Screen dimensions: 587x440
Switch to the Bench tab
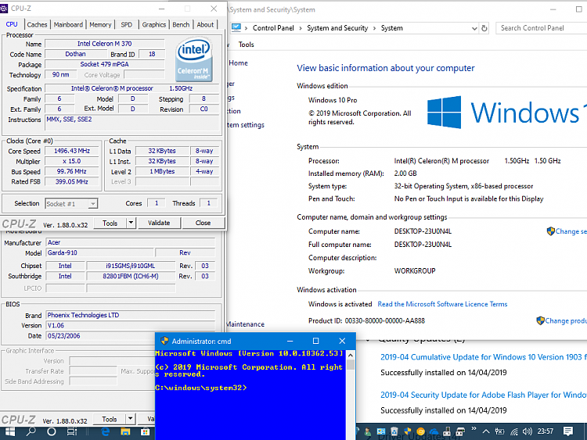pyautogui.click(x=181, y=25)
